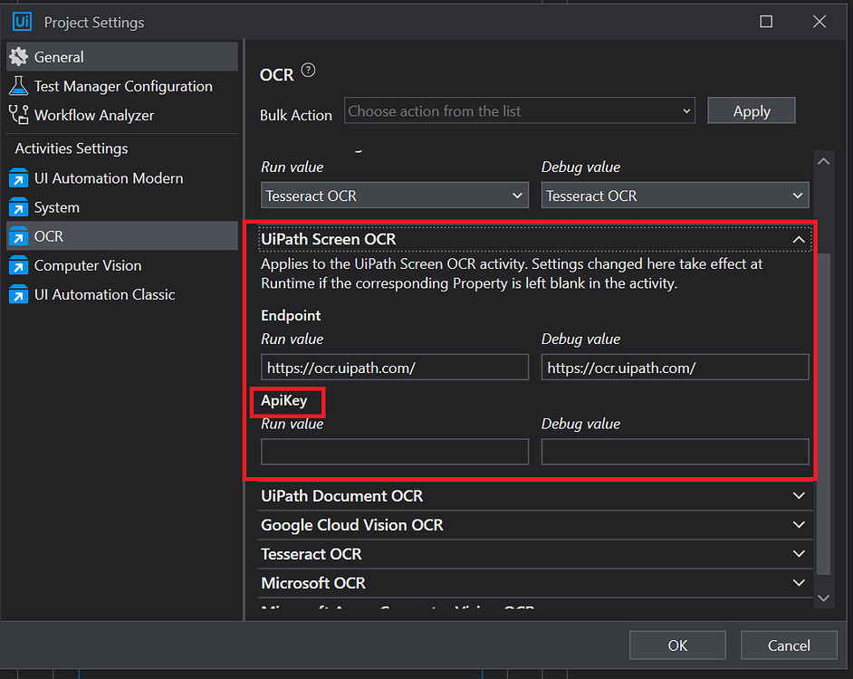Image resolution: width=853 pixels, height=679 pixels.
Task: Click the scrollbar down arrow
Action: [823, 598]
